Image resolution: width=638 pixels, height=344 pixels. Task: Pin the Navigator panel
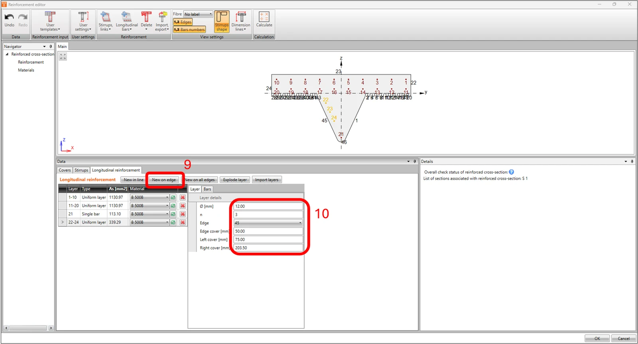point(51,47)
